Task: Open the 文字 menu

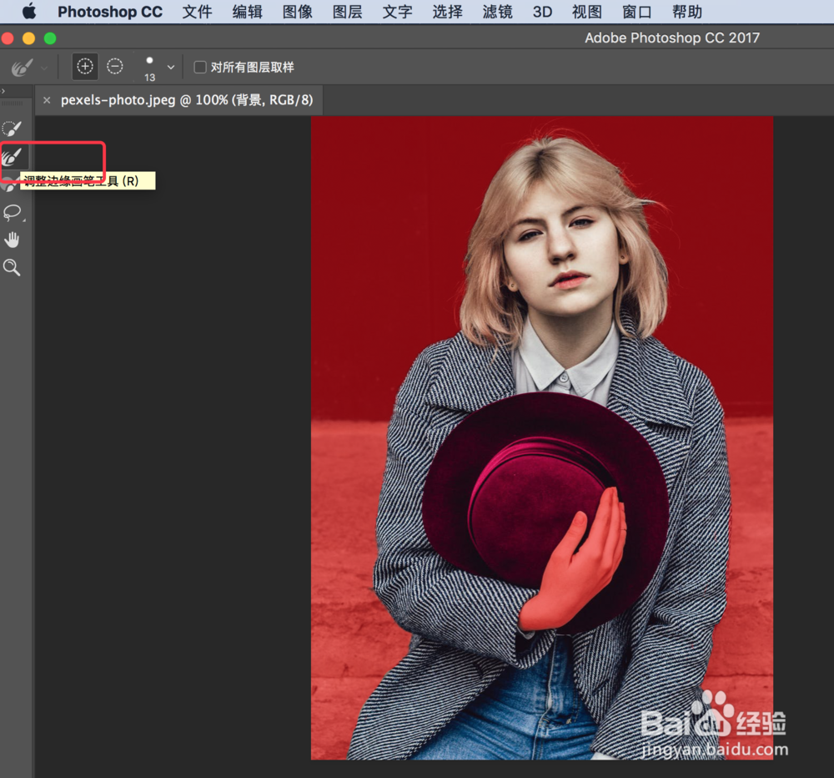Action: (x=397, y=12)
